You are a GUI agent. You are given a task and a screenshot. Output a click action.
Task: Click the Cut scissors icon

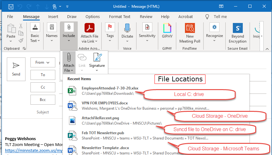[x=21, y=26]
